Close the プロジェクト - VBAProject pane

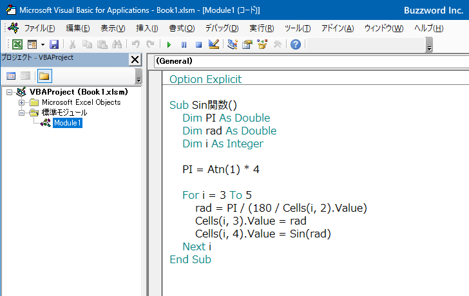coord(135,59)
